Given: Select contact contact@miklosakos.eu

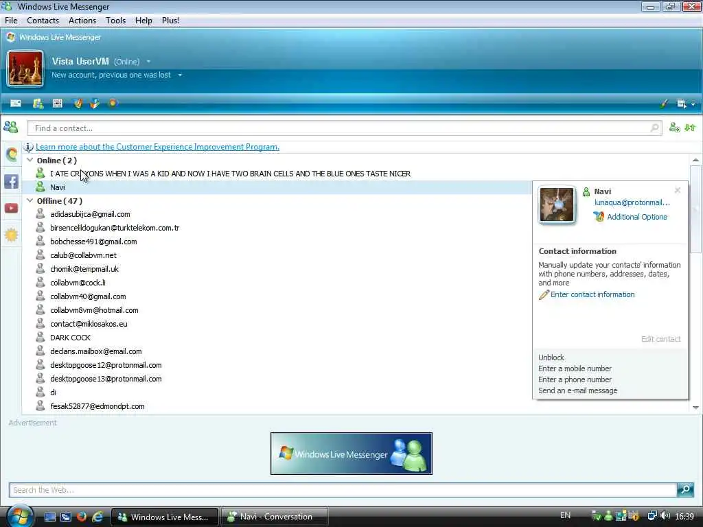Looking at the screenshot, I should (89, 324).
